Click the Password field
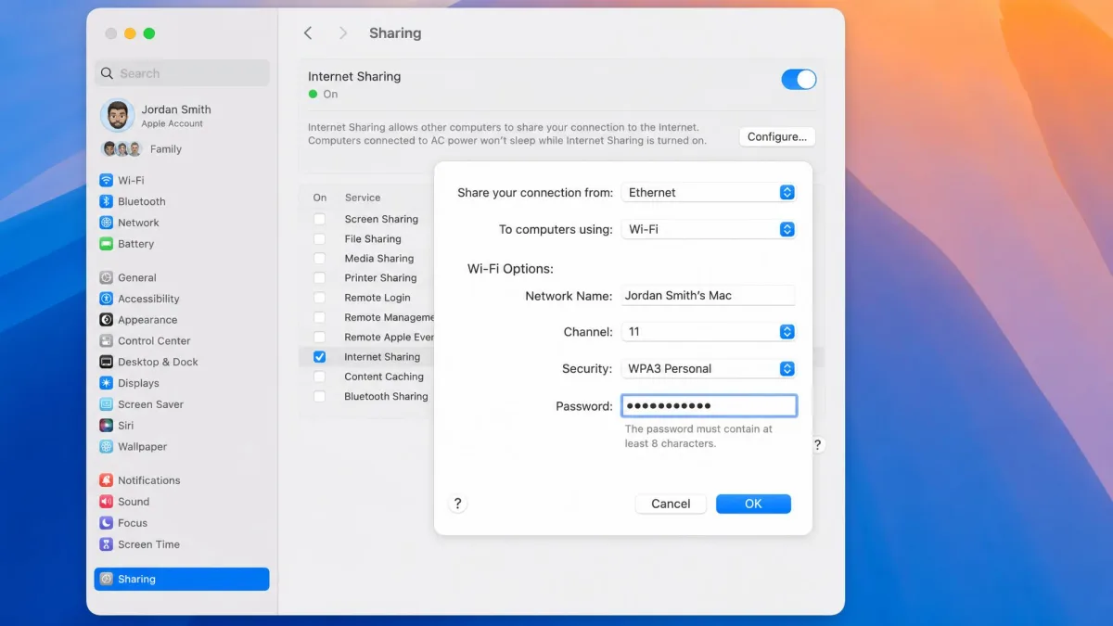Viewport: 1113px width, 626px height. click(x=709, y=405)
